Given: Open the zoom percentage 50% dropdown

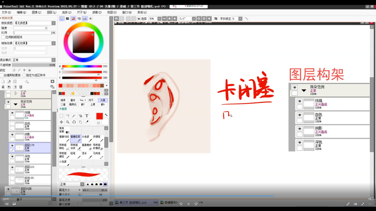Looking at the screenshot, I should click(159, 18).
